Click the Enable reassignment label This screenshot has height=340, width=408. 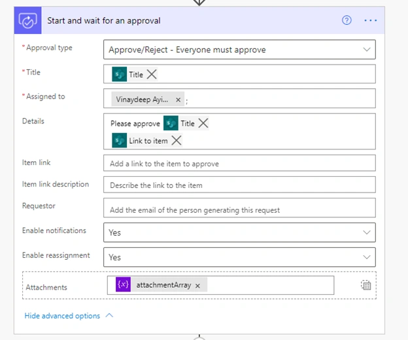point(56,255)
